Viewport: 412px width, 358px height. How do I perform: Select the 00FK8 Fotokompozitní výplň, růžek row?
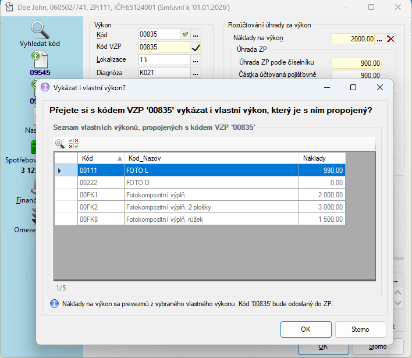211,219
